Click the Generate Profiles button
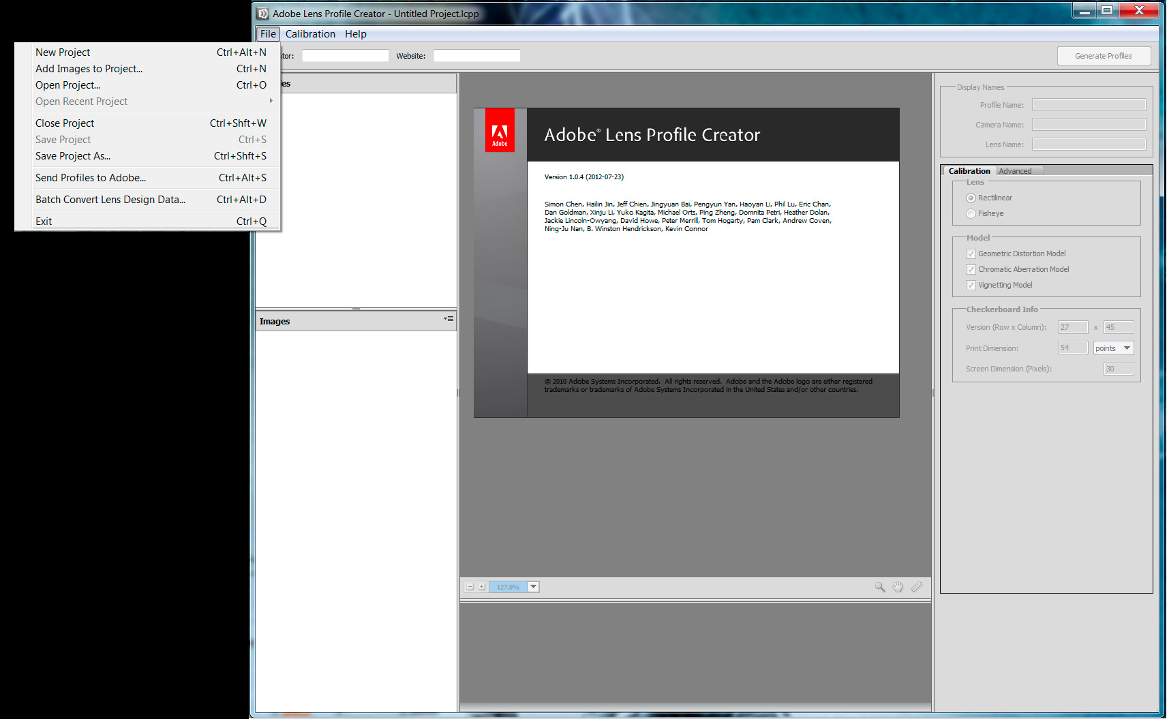Image resolution: width=1169 pixels, height=719 pixels. point(1104,56)
